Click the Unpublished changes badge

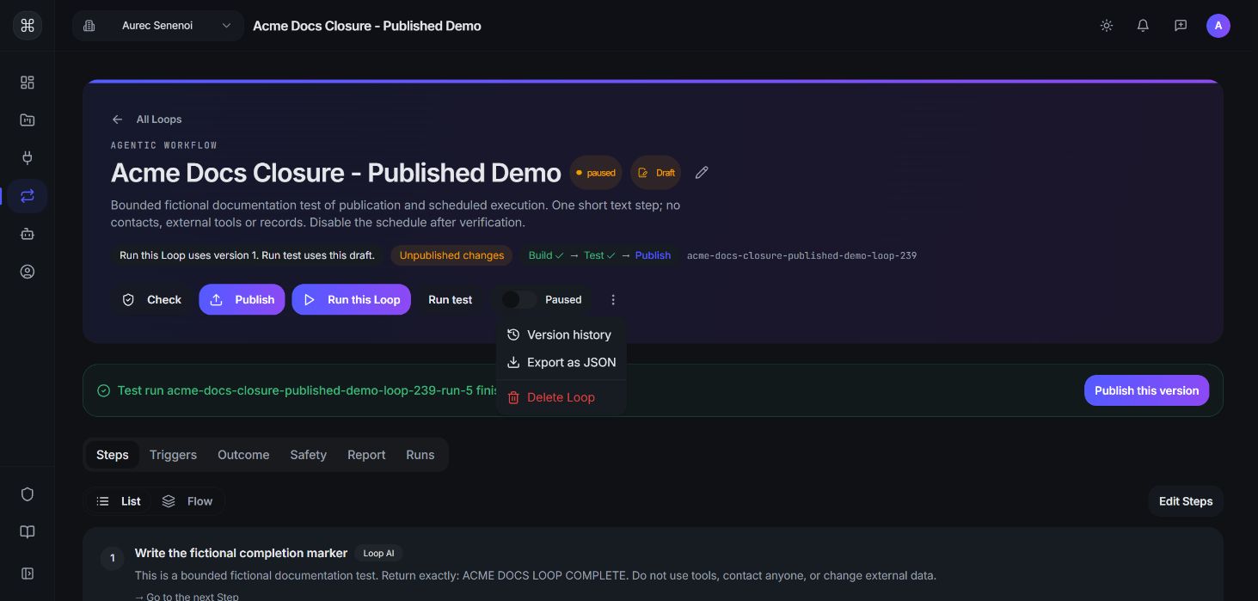coord(451,255)
